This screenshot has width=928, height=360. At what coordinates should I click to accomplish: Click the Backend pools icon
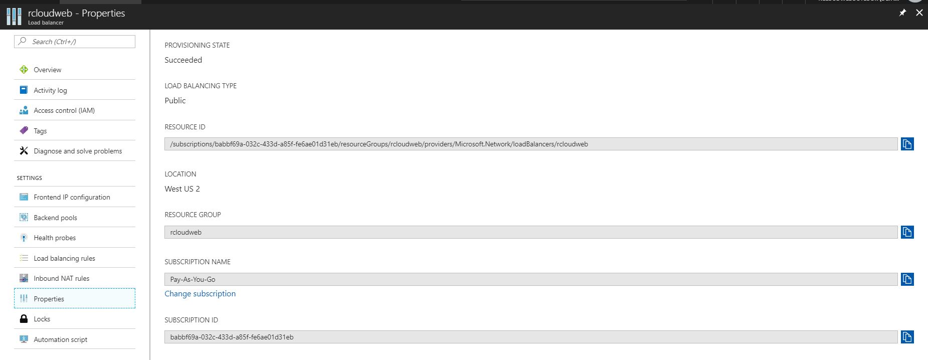pyautogui.click(x=24, y=217)
